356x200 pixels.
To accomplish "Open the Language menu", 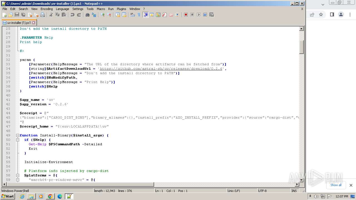I will click(x=62, y=9).
